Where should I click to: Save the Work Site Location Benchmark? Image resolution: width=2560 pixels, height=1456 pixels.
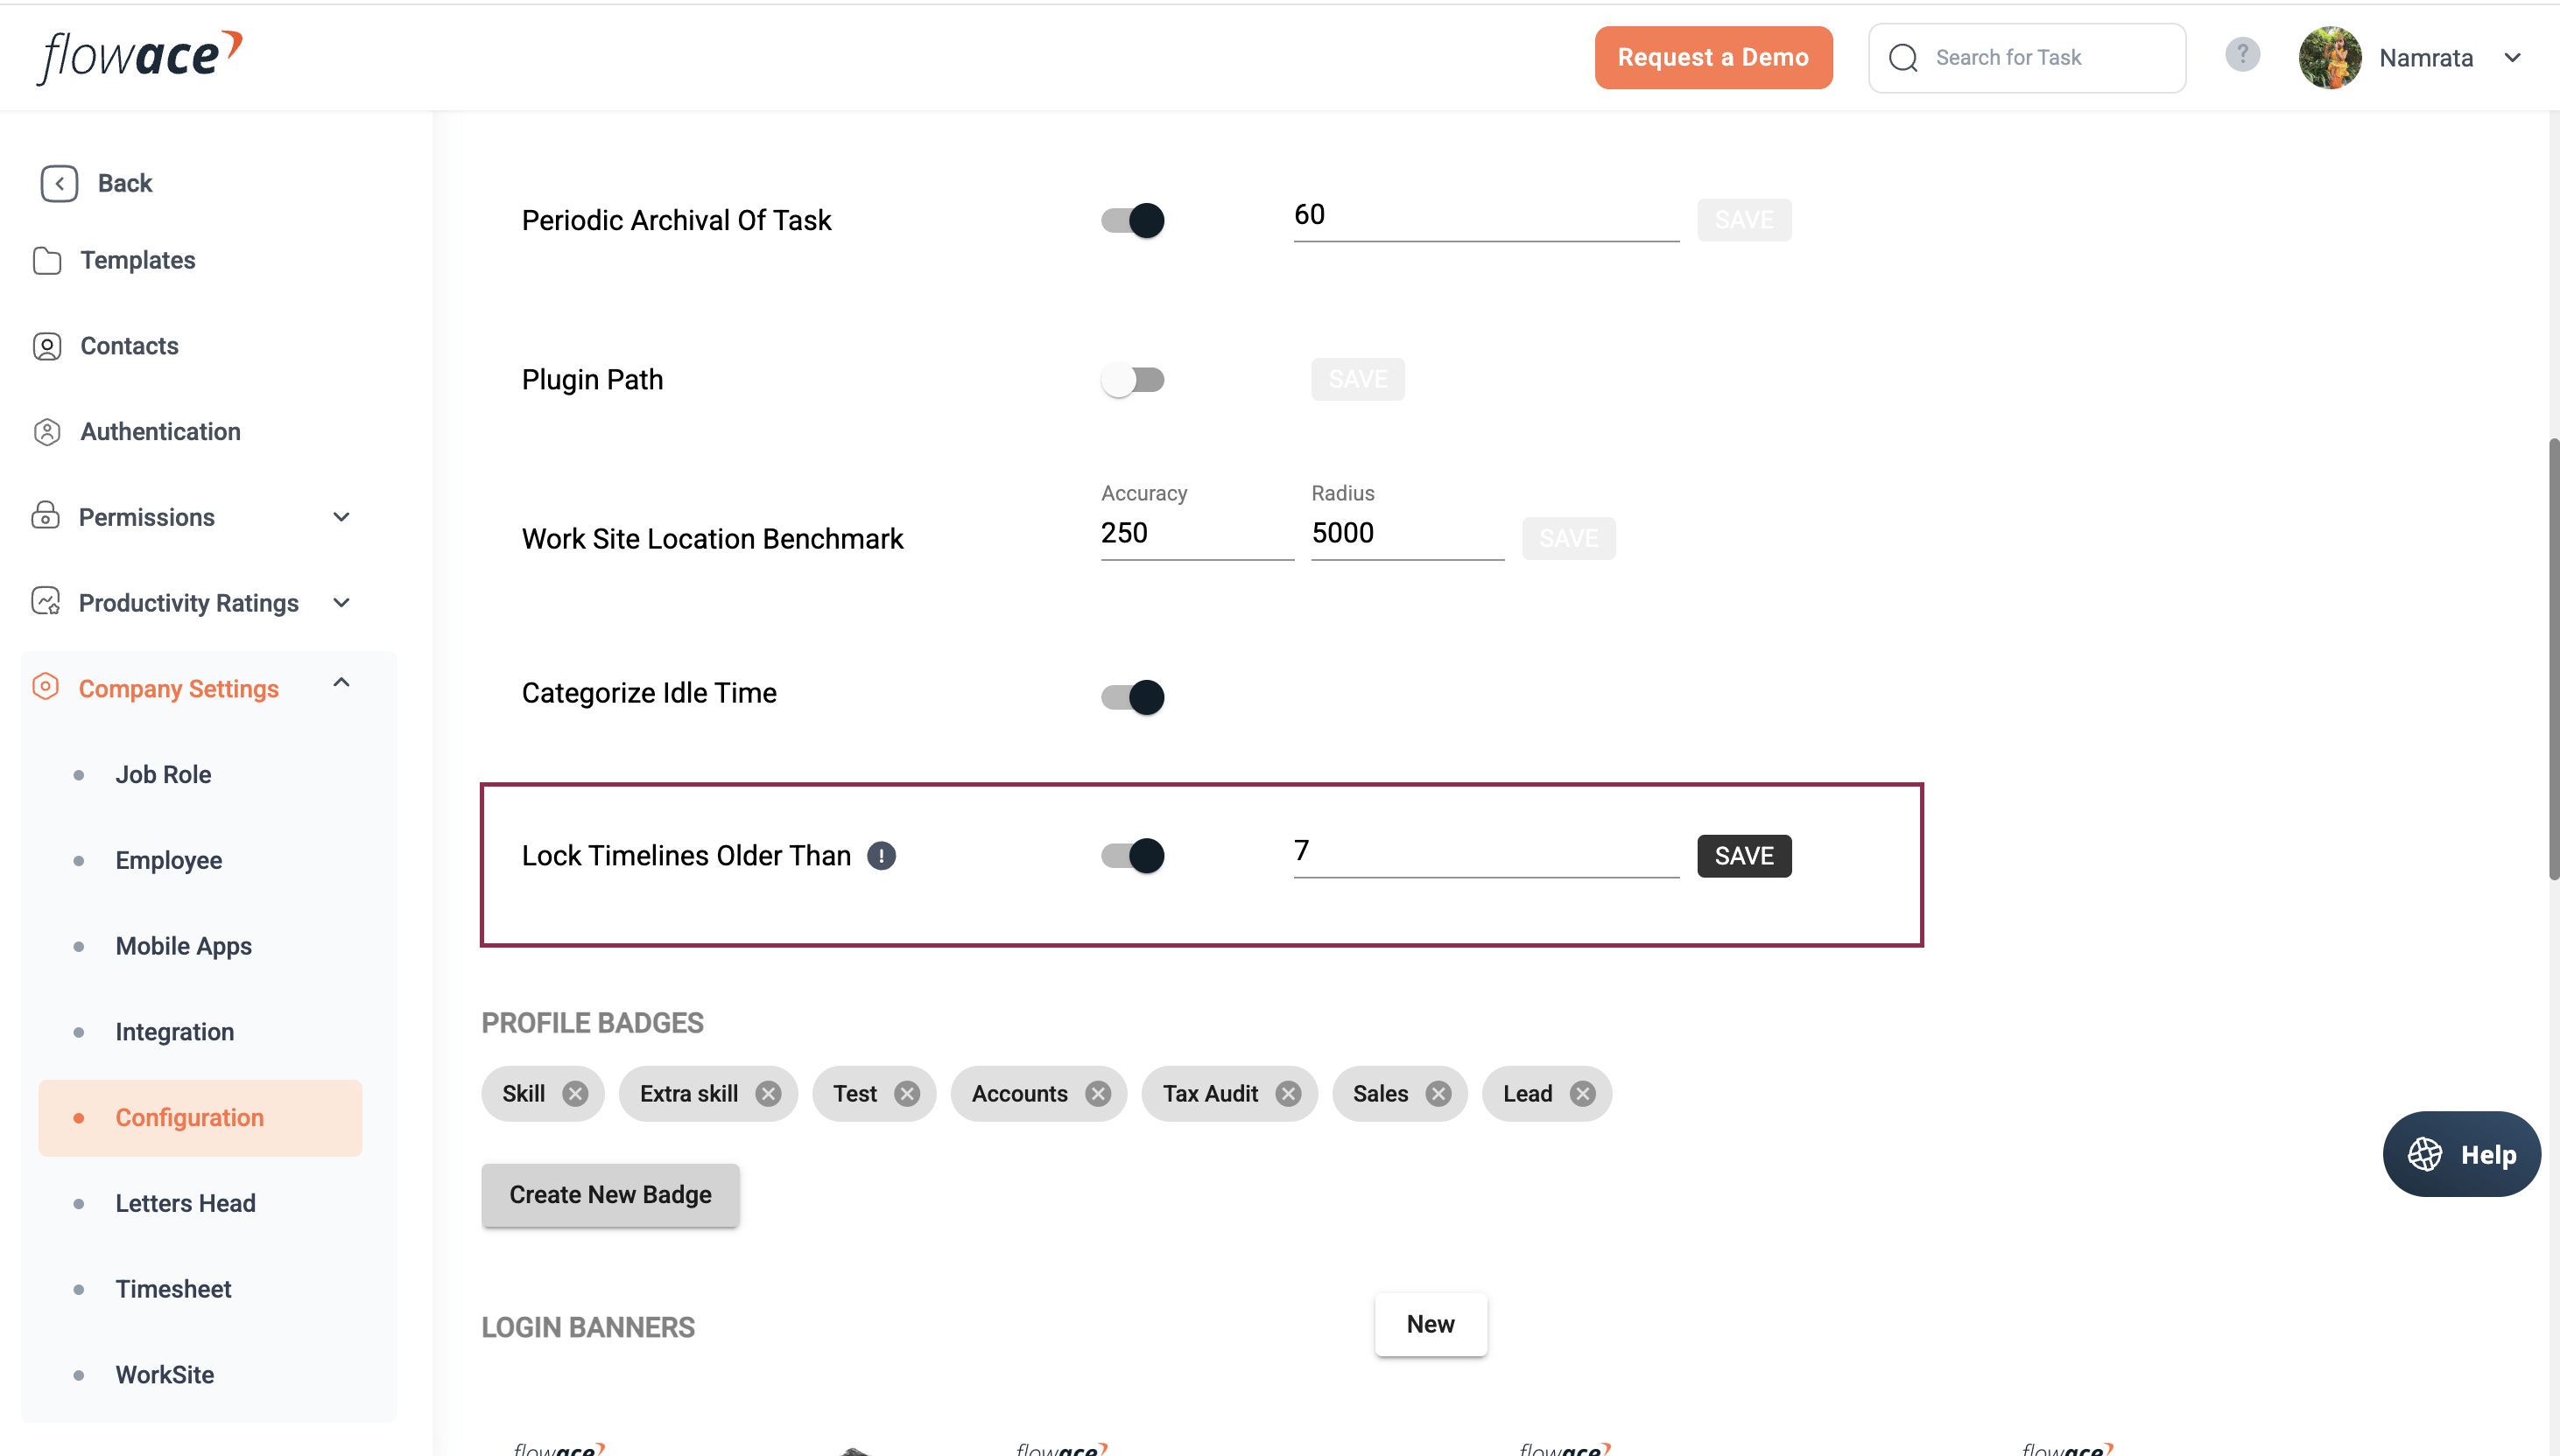(x=1569, y=539)
